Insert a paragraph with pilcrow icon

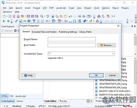coord(34,21)
